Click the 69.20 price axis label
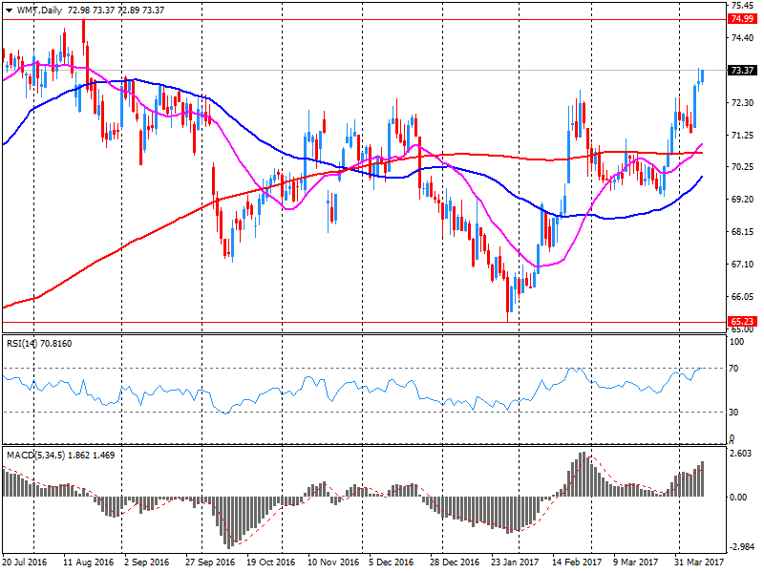The height and width of the screenshot is (573, 764). pyautogui.click(x=742, y=200)
